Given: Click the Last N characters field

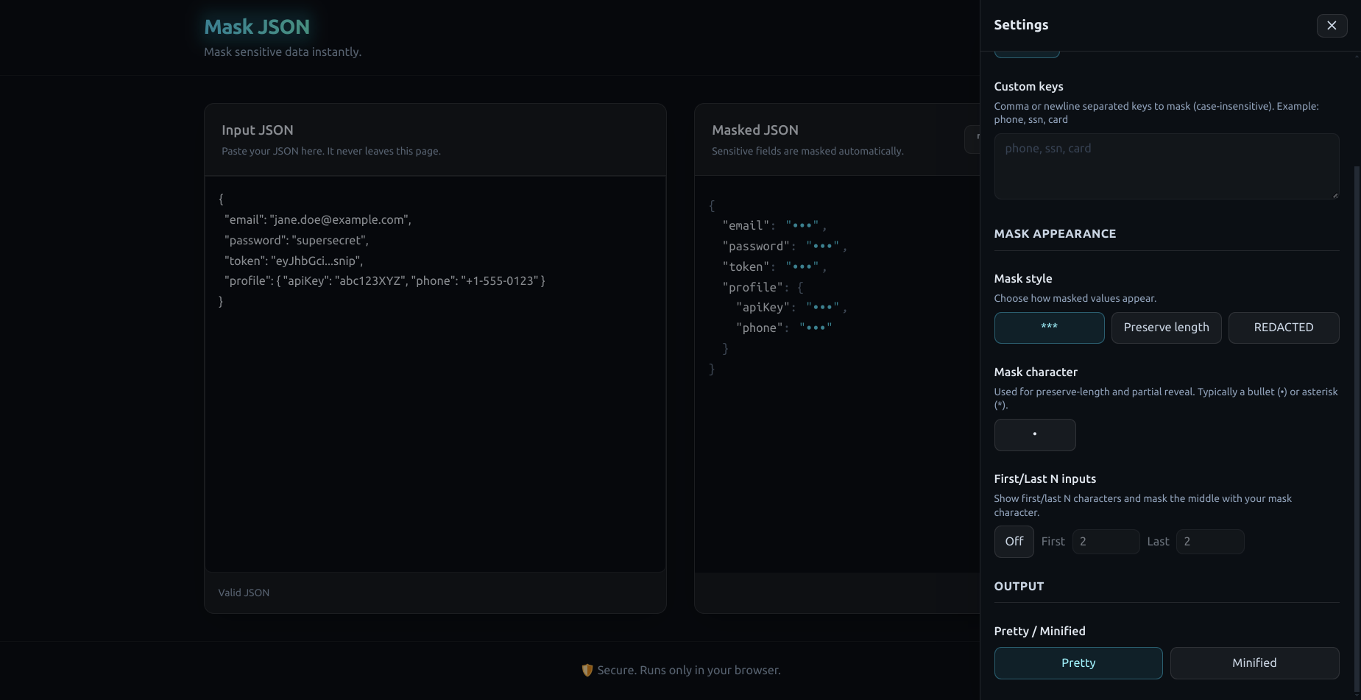Looking at the screenshot, I should tap(1210, 542).
